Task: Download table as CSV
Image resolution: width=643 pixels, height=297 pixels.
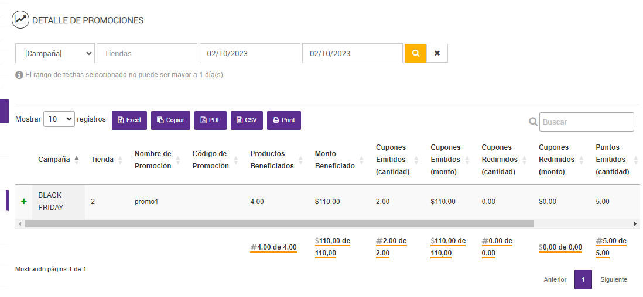Action: [247, 120]
